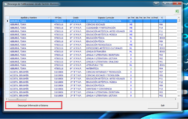Screen dimensions: 188x119
Task: Select the A.Final column header
Action: coord(154,18)
